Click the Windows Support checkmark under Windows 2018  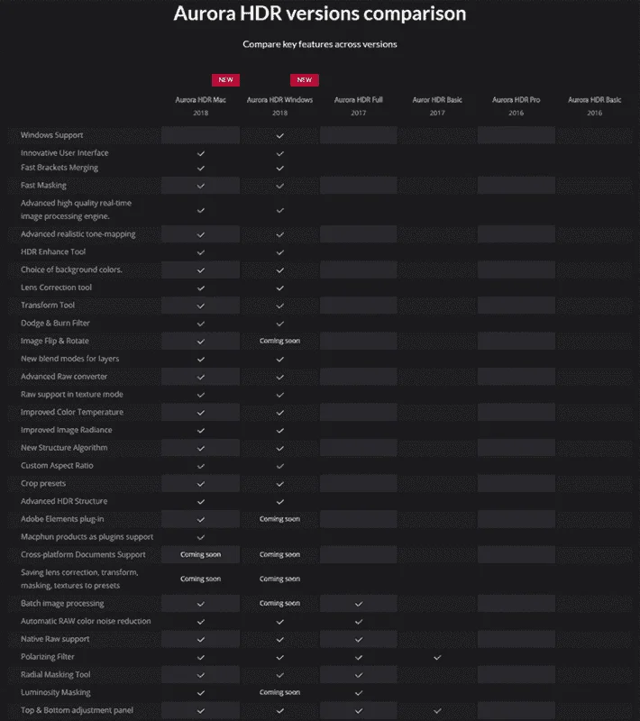click(x=279, y=136)
